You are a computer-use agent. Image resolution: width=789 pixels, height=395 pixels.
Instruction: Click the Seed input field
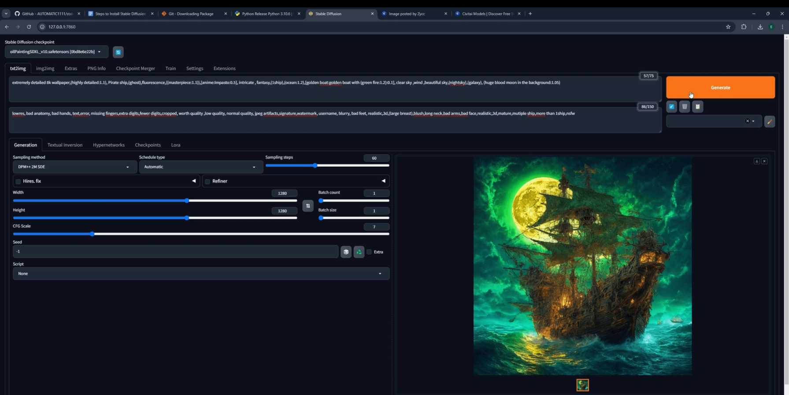pyautogui.click(x=175, y=252)
